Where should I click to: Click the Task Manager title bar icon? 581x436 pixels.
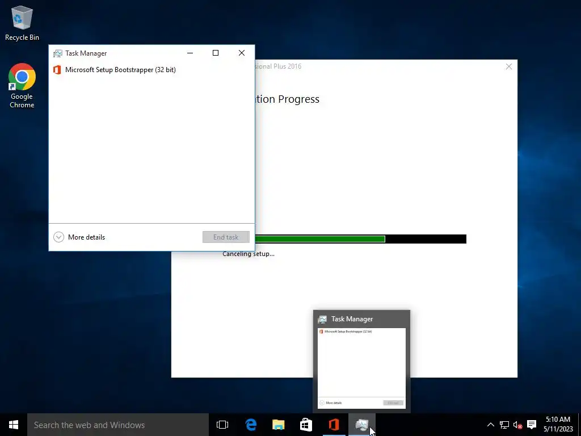tap(58, 53)
